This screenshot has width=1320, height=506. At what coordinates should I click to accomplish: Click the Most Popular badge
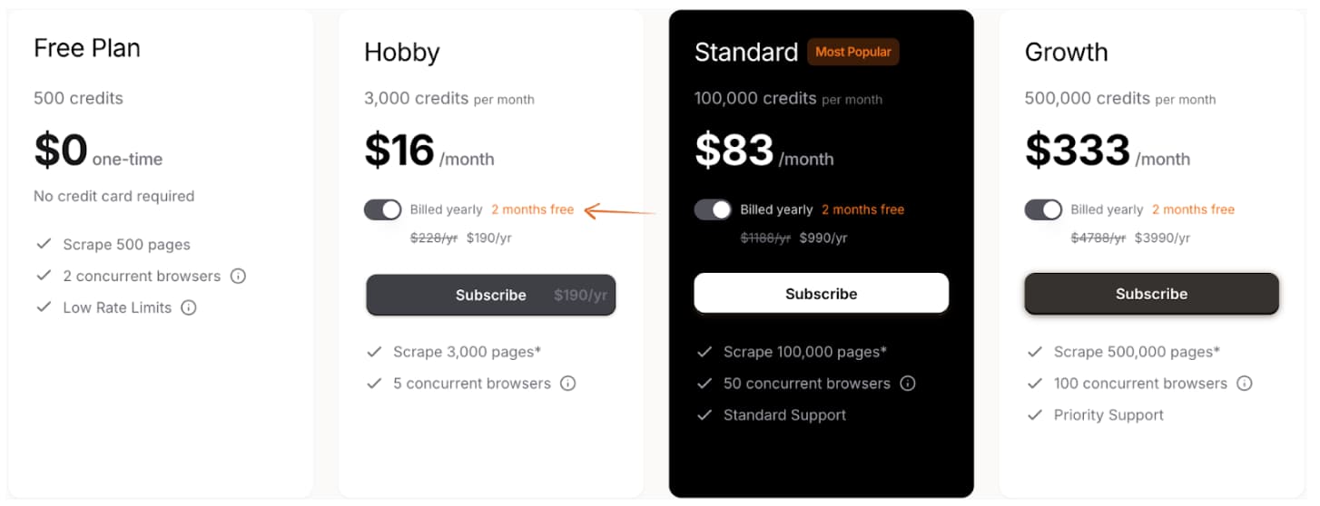(853, 52)
